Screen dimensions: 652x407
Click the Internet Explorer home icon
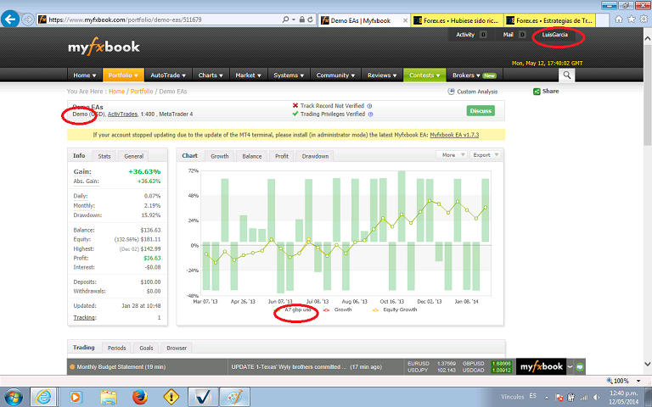coord(618,19)
